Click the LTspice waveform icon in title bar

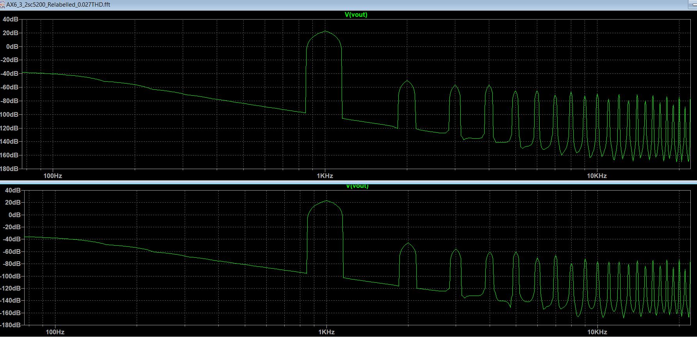pos(3,4)
